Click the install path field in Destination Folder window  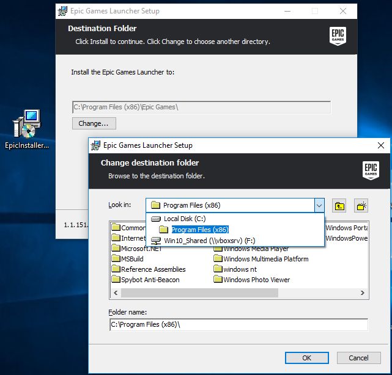point(201,107)
